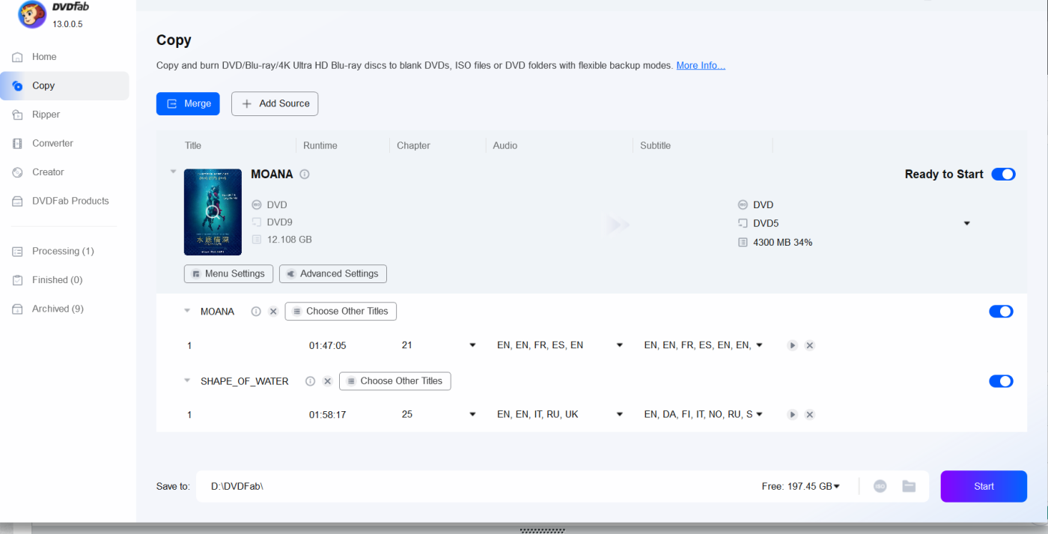Viewport: 1048px width, 534px height.
Task: Click the movie poster thumbnail
Action: click(213, 212)
